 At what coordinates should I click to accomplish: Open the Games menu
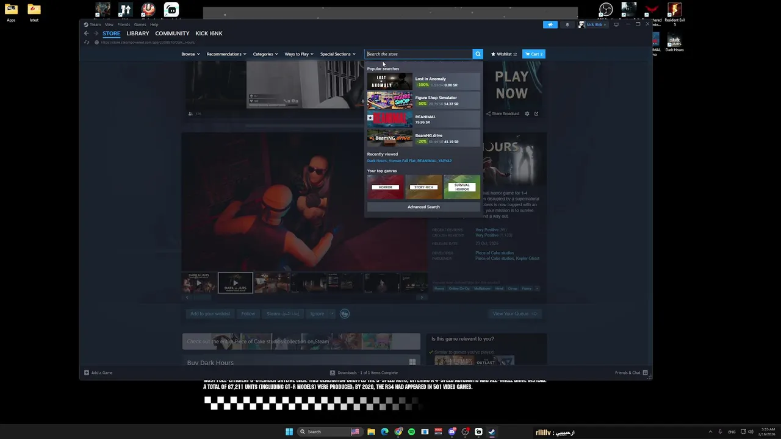click(x=140, y=24)
